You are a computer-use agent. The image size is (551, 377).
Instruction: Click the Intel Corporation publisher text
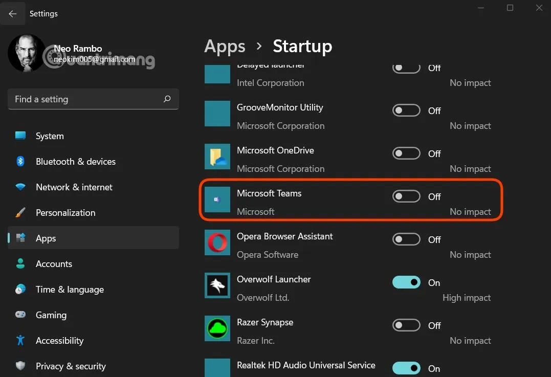(270, 83)
